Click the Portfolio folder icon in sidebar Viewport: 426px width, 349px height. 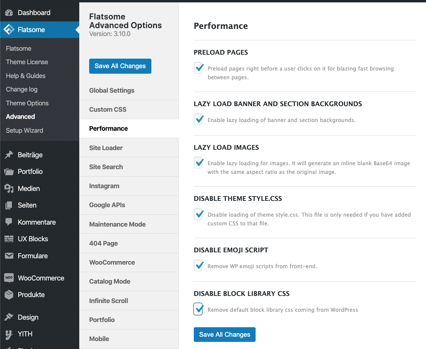click(x=9, y=172)
